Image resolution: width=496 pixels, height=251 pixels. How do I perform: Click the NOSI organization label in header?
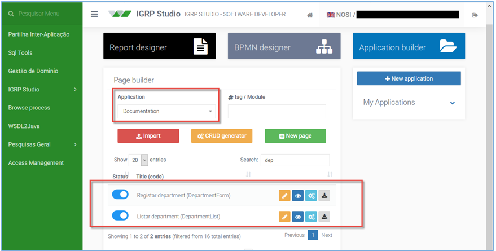coord(344,15)
